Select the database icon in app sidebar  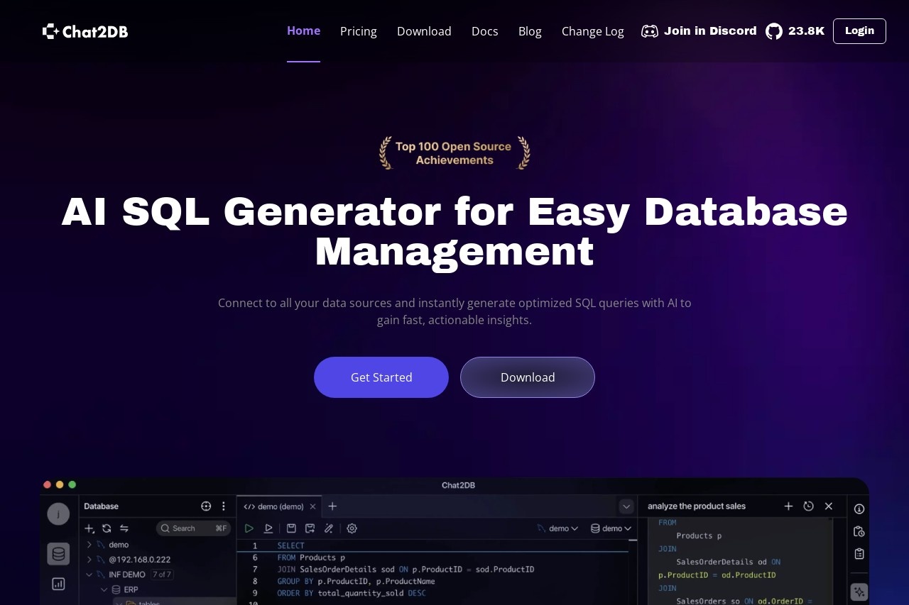(x=58, y=554)
